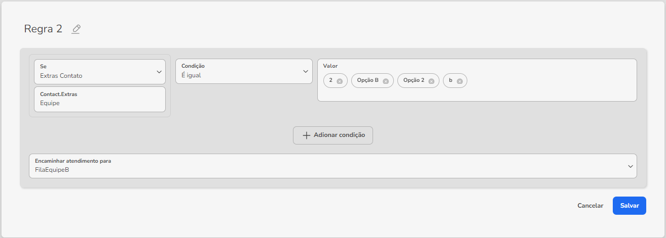Viewport: 666px width, 238px height.
Task: Click the pencil icon beside Regra 2
Action: tap(76, 29)
